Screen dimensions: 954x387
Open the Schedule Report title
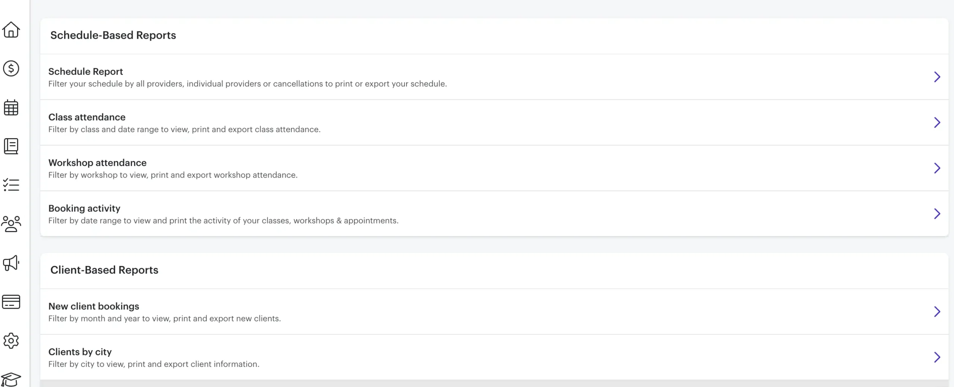click(x=86, y=72)
